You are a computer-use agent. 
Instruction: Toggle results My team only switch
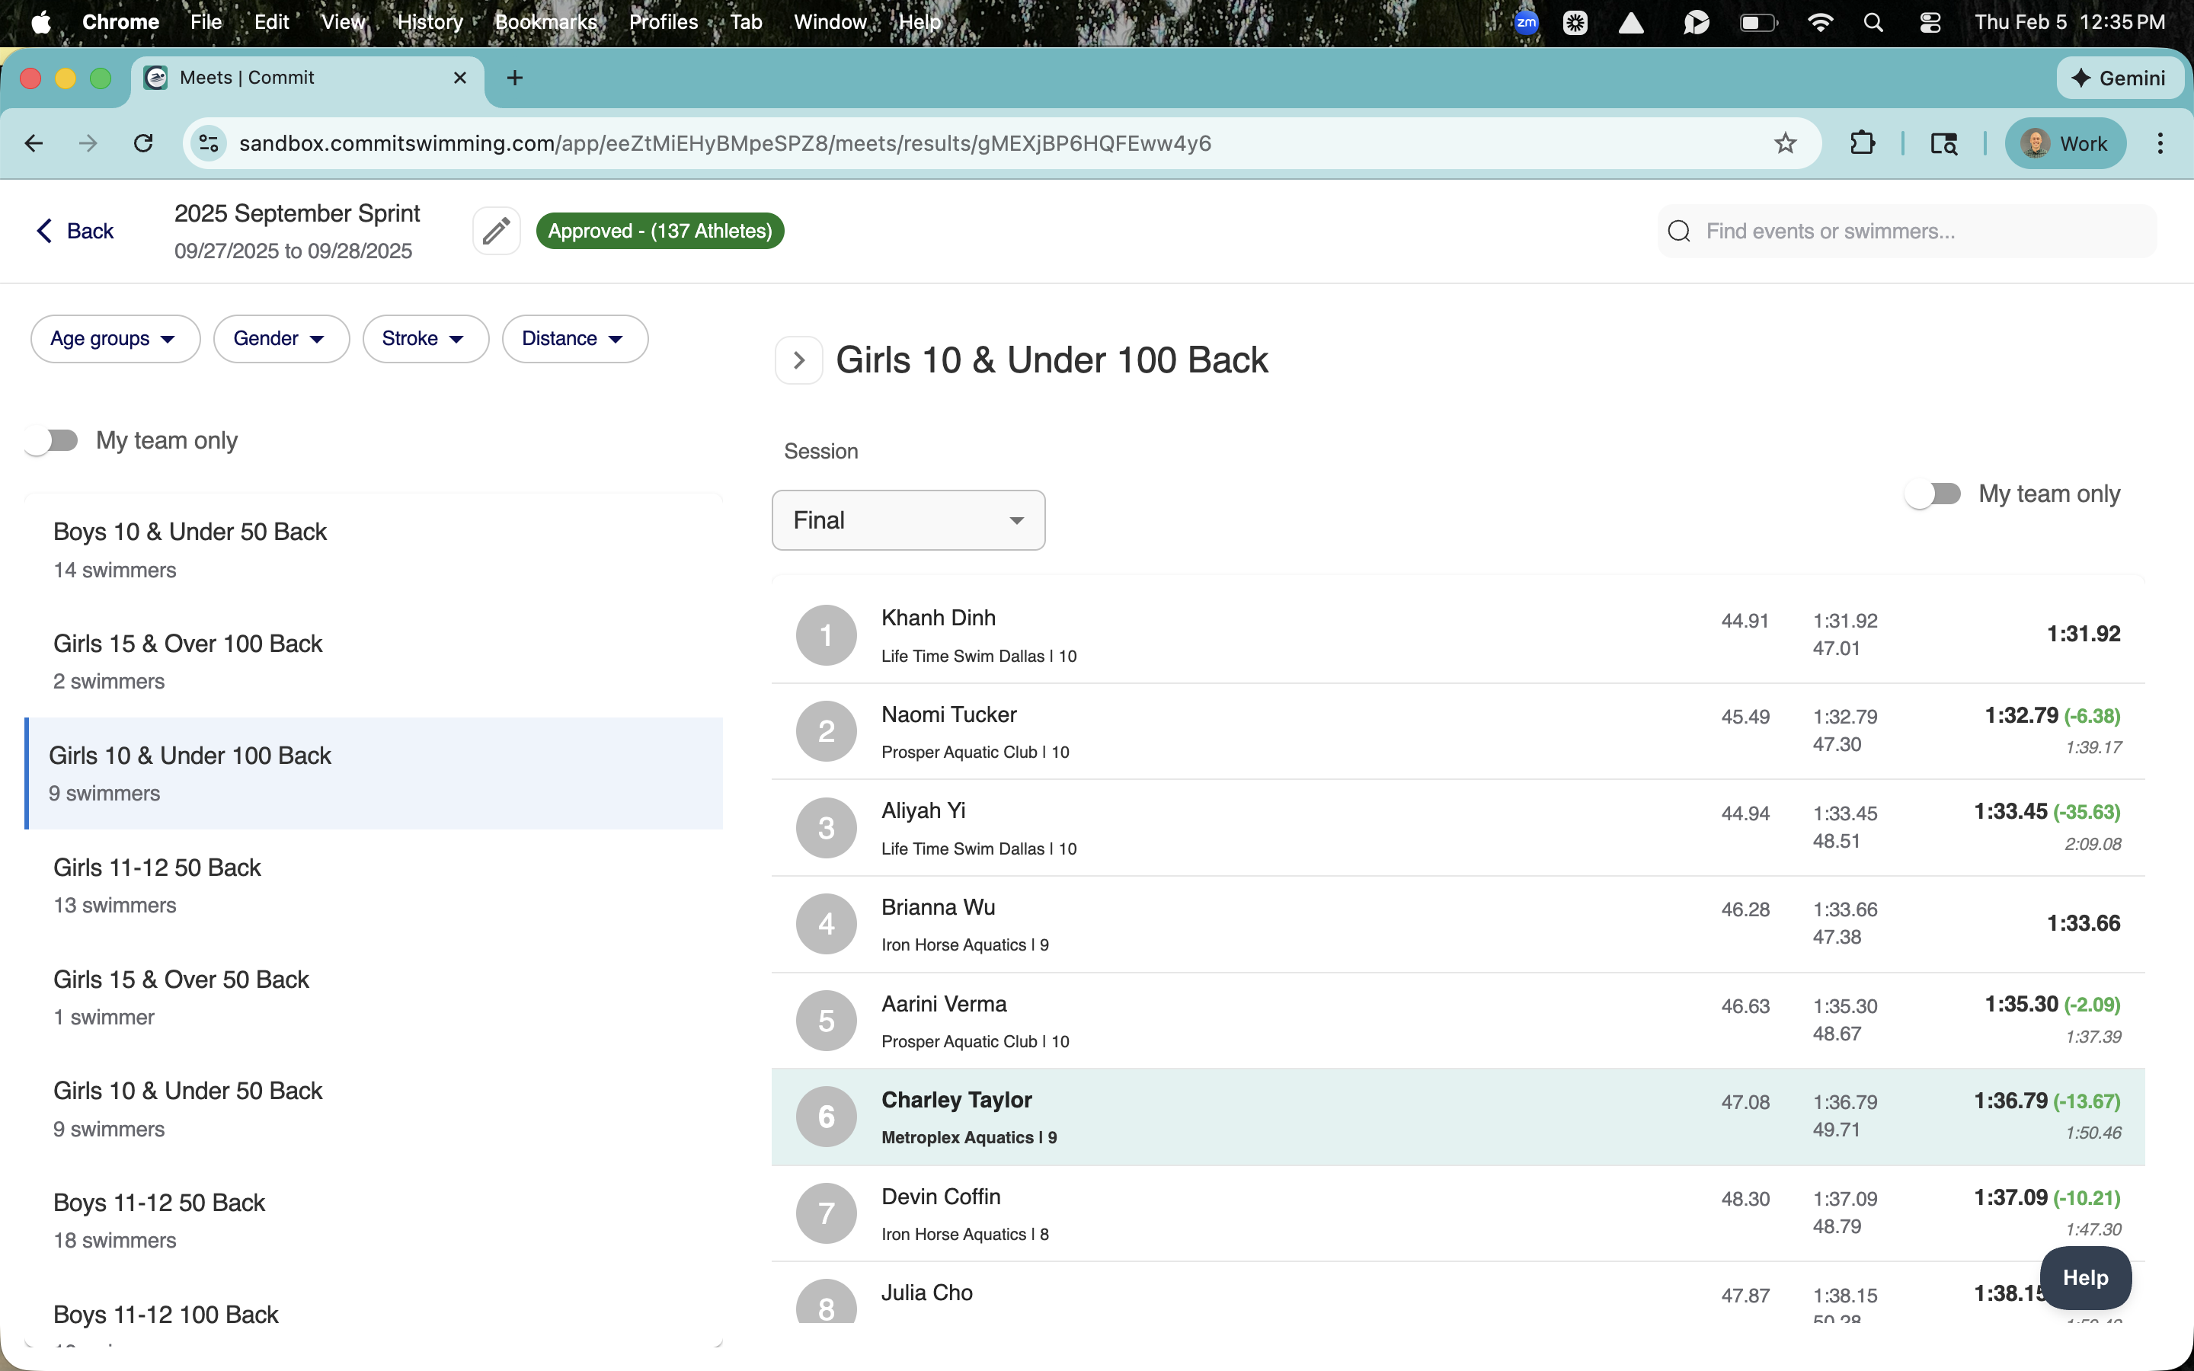[x=1932, y=494]
